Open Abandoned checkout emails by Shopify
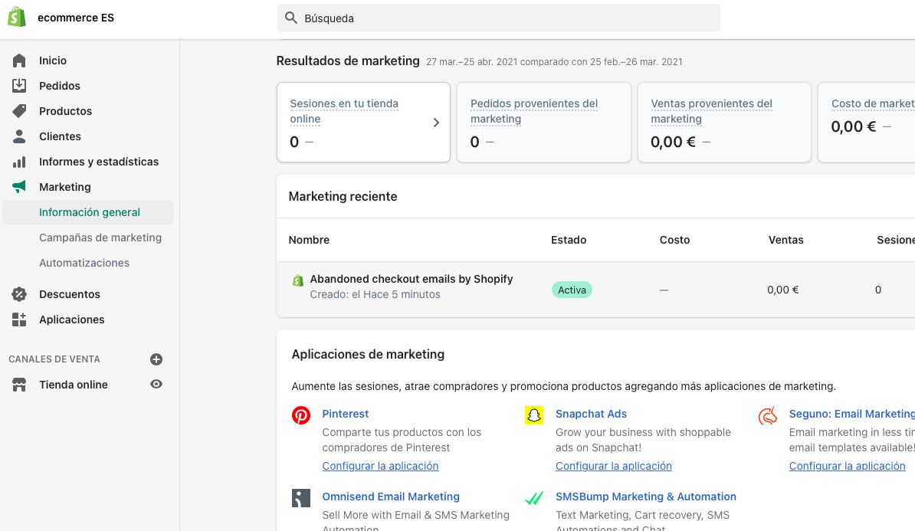Image resolution: width=915 pixels, height=531 pixels. point(412,279)
